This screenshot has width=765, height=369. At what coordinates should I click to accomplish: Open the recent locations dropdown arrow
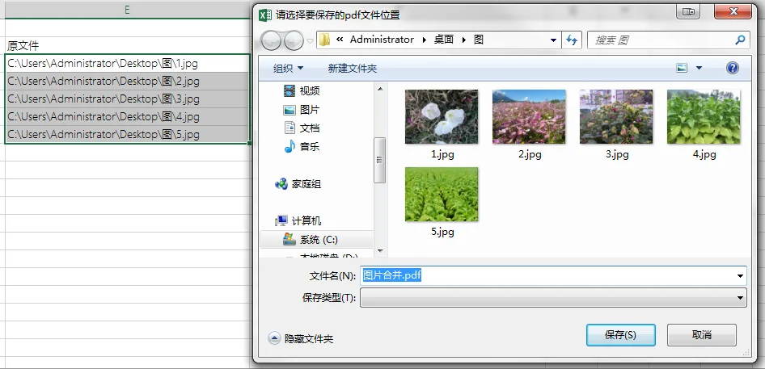pos(310,41)
